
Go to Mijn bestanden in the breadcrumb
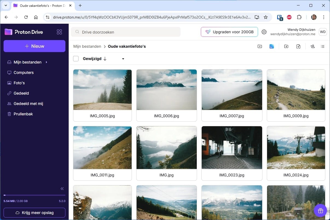click(x=87, y=46)
